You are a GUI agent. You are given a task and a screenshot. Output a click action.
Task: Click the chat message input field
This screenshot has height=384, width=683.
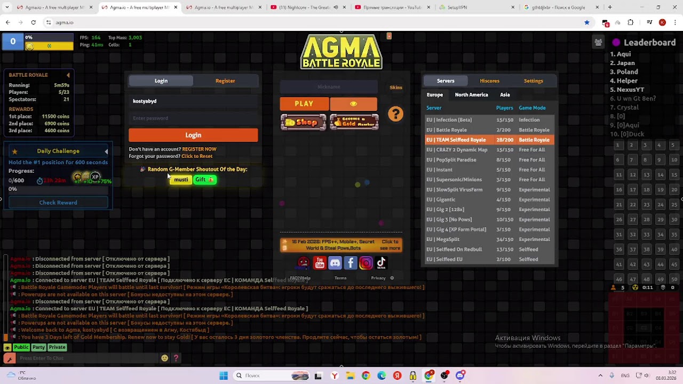(88, 358)
